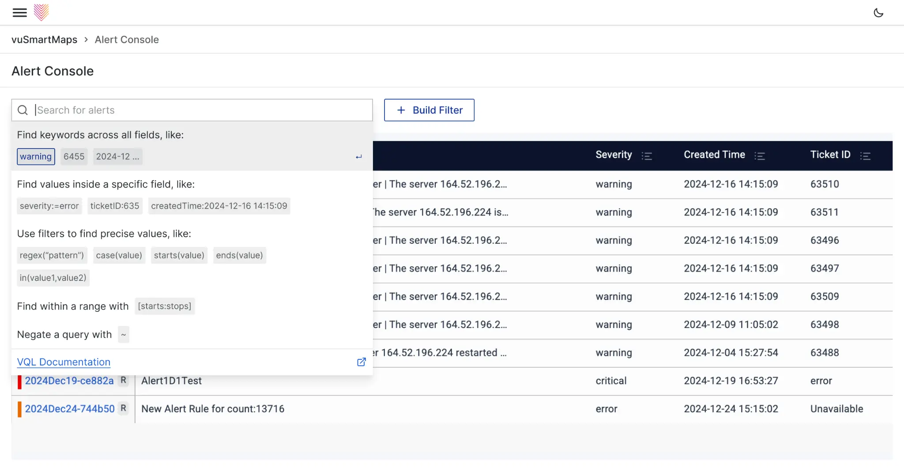The width and height of the screenshot is (904, 474).
Task: Open the hamburger navigation menu
Action: 19,13
